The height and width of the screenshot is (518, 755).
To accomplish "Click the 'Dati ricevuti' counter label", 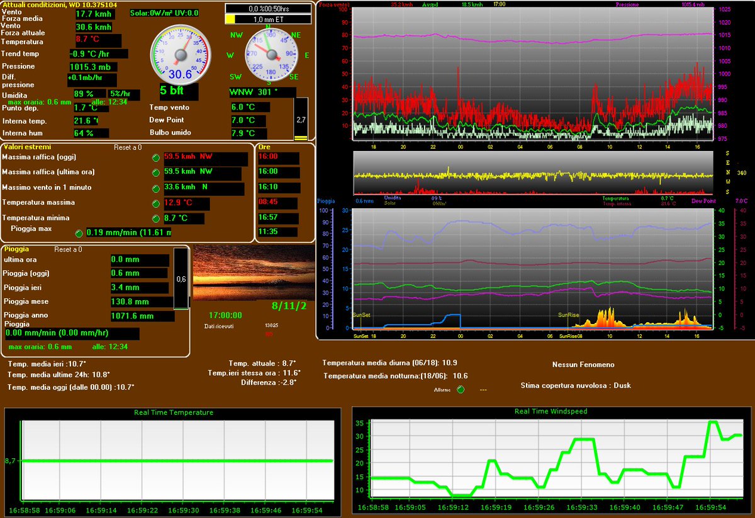I will coord(219,326).
